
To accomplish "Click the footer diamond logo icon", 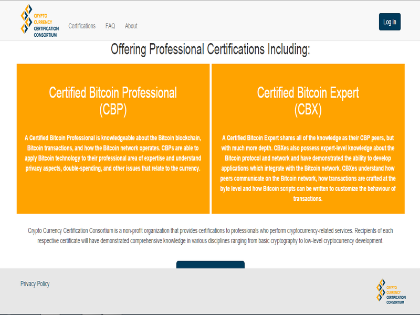I will click(x=381, y=290).
